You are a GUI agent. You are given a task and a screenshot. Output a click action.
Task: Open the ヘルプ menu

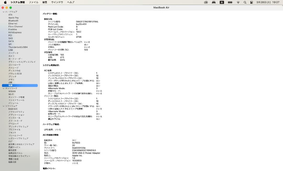click(x=70, y=2)
